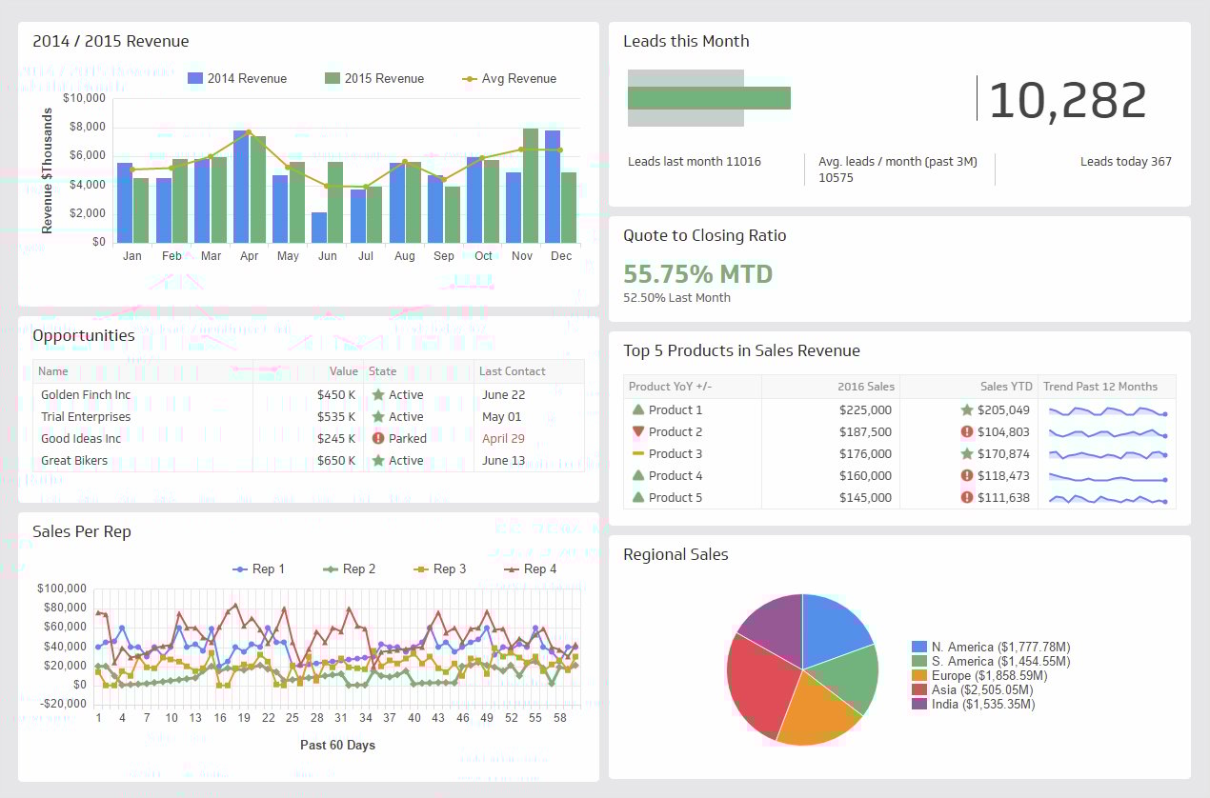Image resolution: width=1210 pixels, height=798 pixels.
Task: Click the green leads progress bar
Action: pyautogui.click(x=708, y=97)
